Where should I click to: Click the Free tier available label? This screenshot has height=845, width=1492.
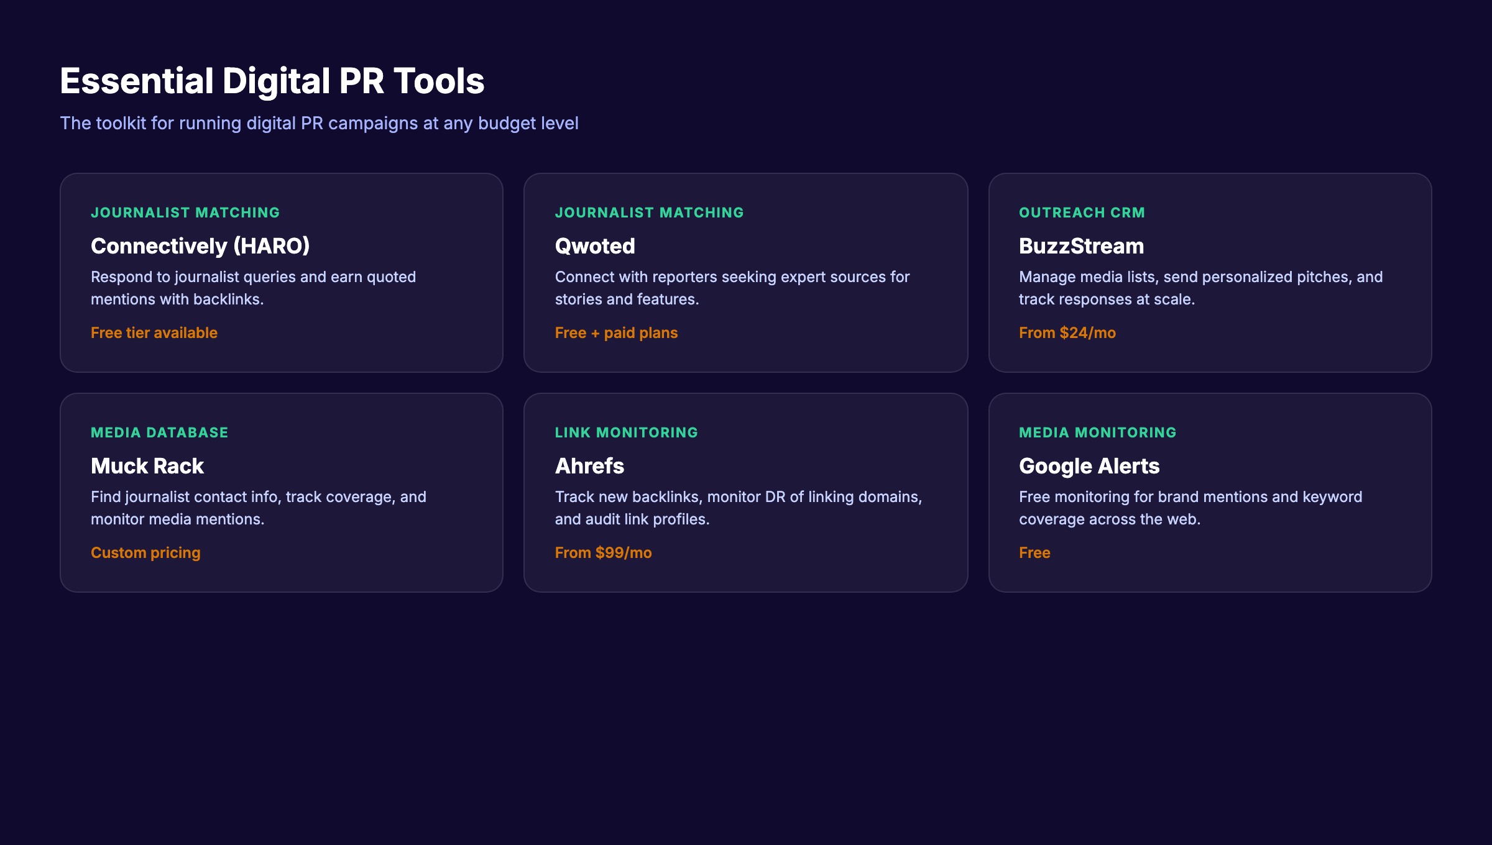point(154,332)
